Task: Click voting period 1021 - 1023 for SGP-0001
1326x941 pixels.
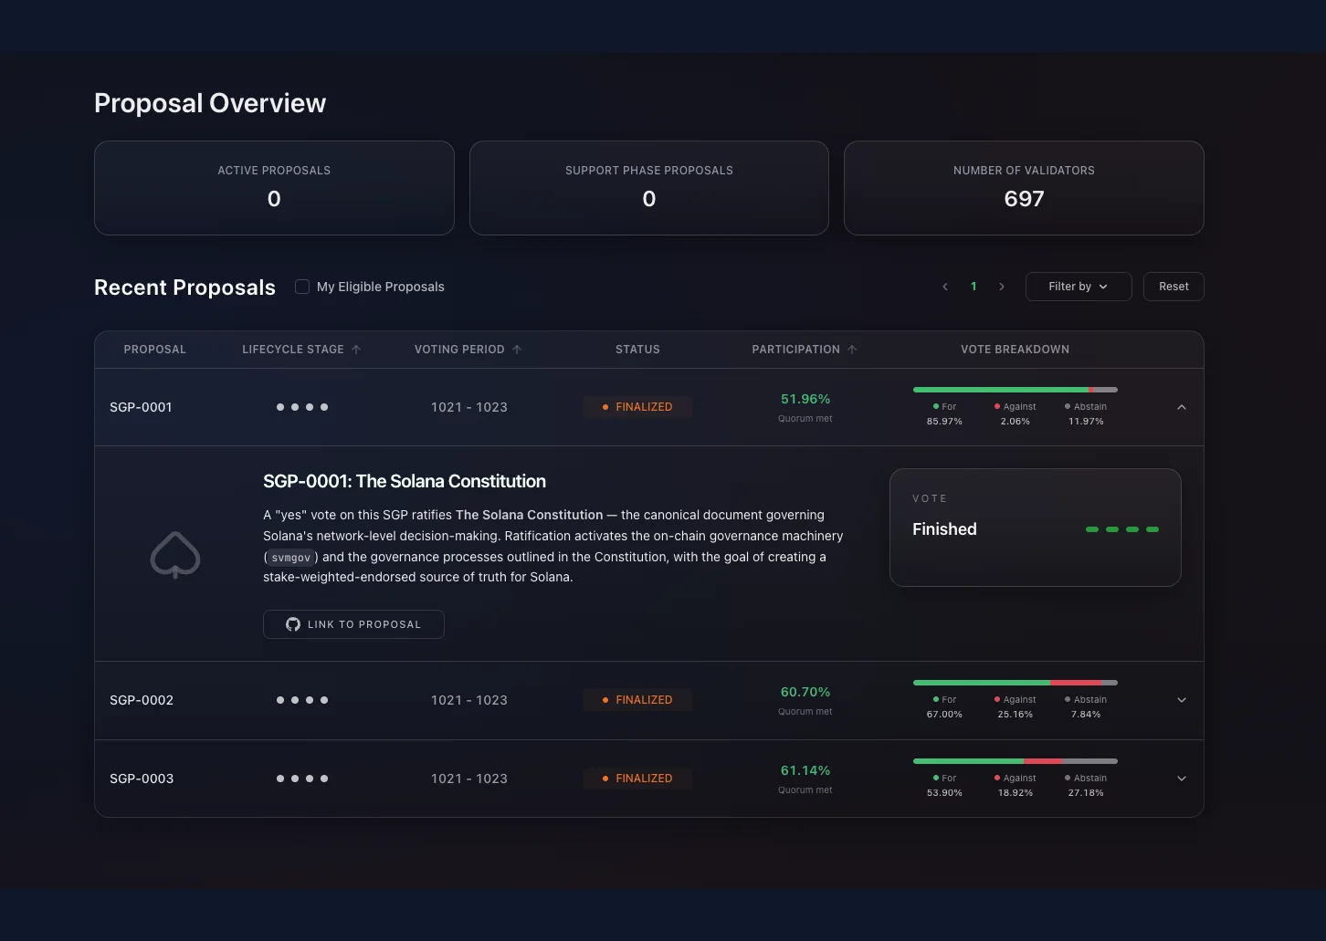Action: [x=469, y=407]
